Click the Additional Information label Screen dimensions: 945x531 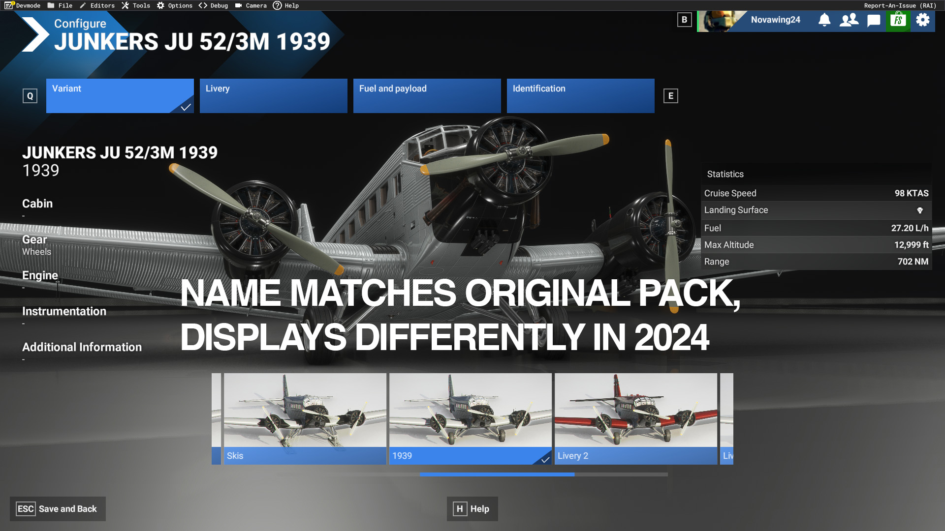point(82,347)
